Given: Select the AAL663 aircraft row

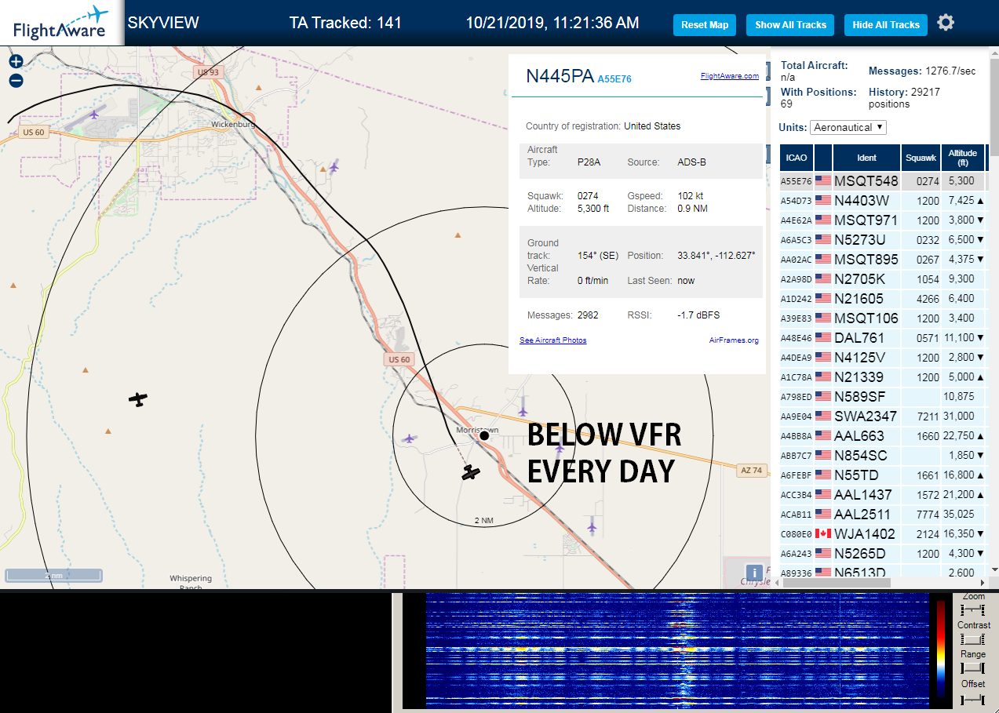Looking at the screenshot, I should tap(883, 436).
